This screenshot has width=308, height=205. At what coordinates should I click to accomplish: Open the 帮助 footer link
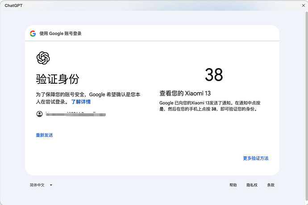point(233,185)
